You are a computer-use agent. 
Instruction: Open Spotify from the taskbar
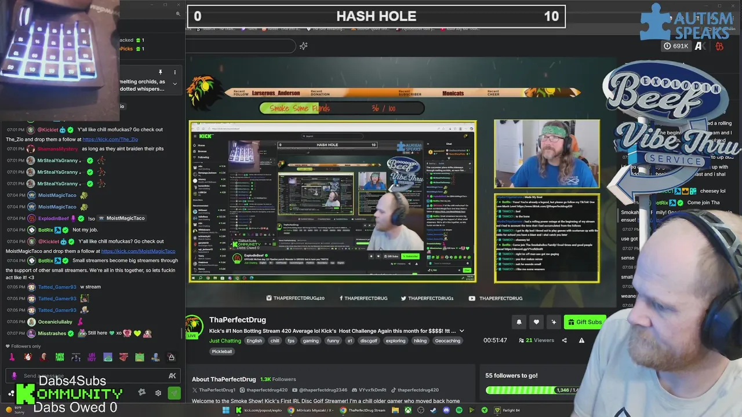point(459,410)
